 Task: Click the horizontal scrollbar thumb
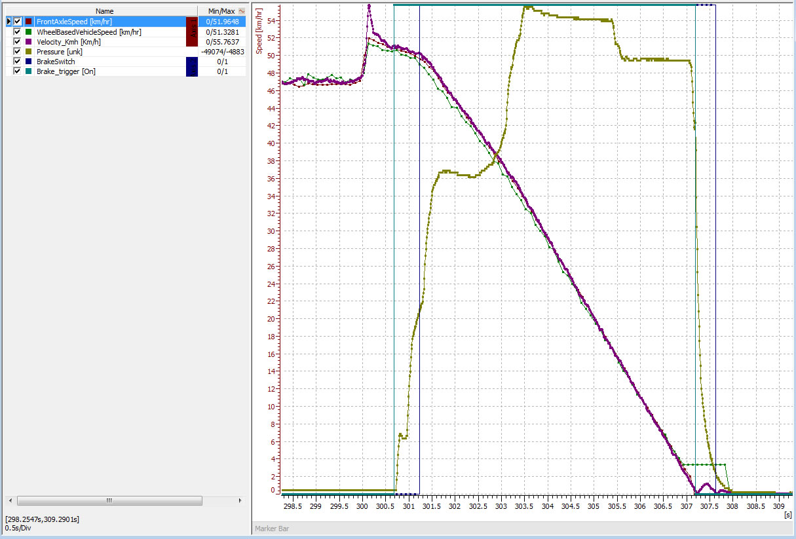tap(108, 500)
